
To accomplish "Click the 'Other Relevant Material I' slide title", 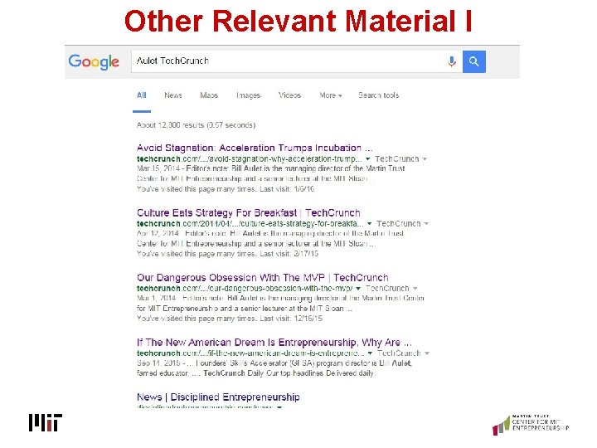I will click(298, 21).
